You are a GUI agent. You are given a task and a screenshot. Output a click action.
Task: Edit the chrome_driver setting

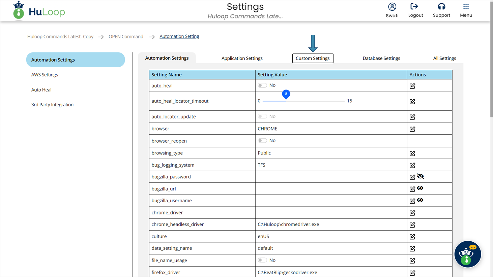point(412,213)
